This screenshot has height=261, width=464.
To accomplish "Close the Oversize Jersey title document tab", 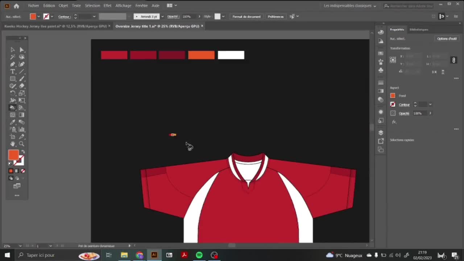I will [202, 26].
